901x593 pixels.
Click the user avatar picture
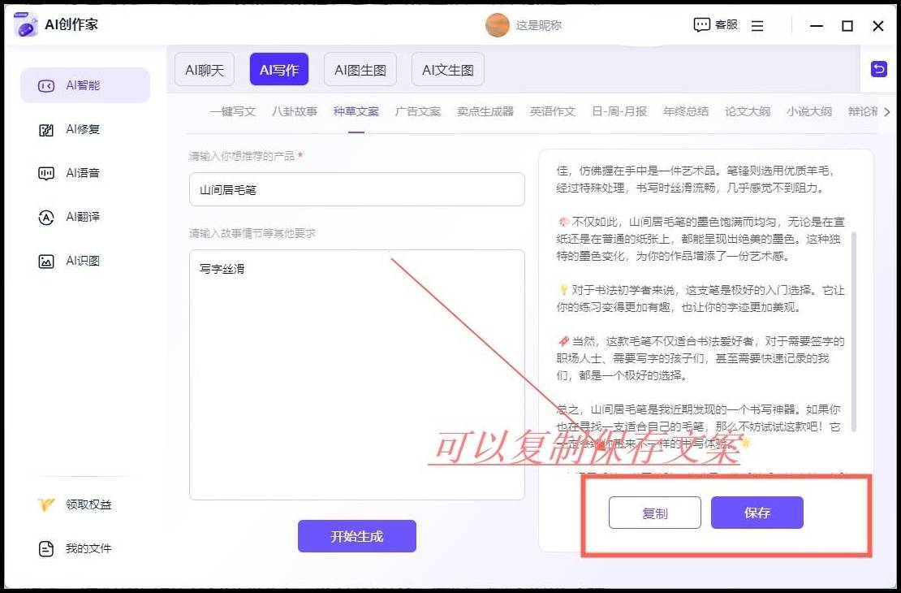pos(497,25)
